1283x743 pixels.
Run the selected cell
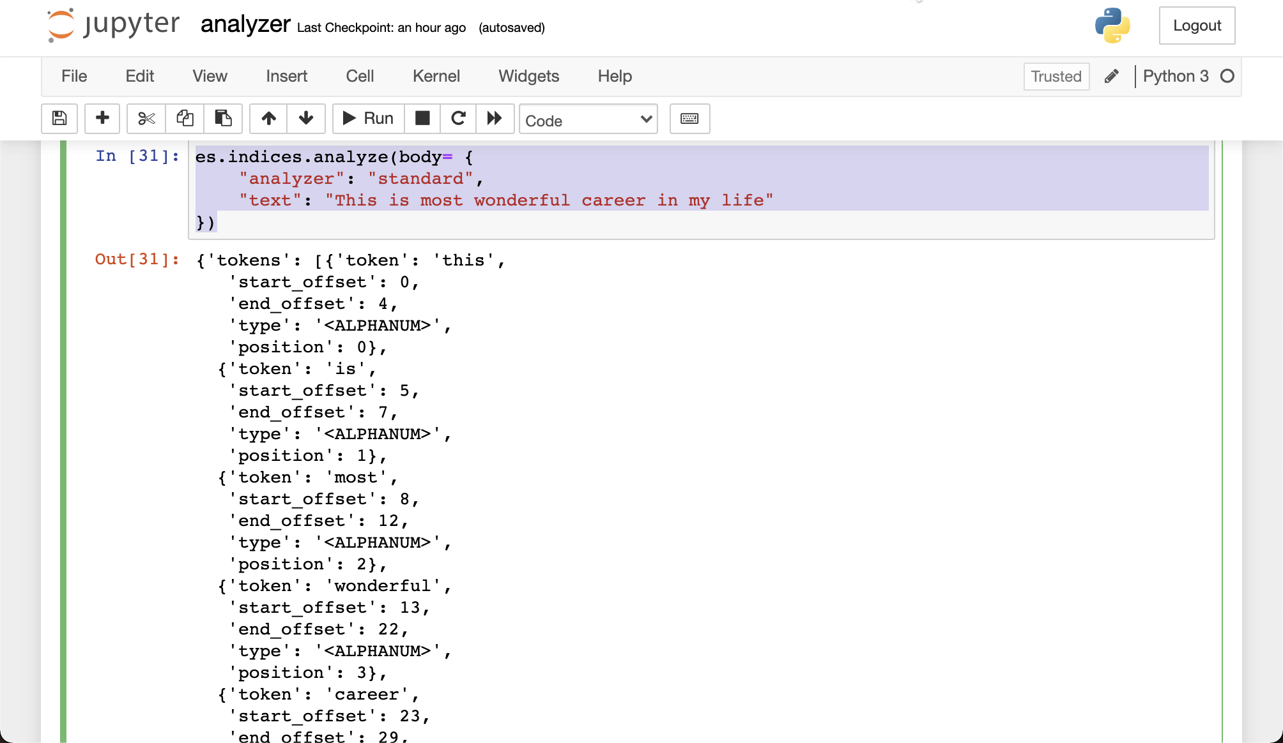point(367,118)
